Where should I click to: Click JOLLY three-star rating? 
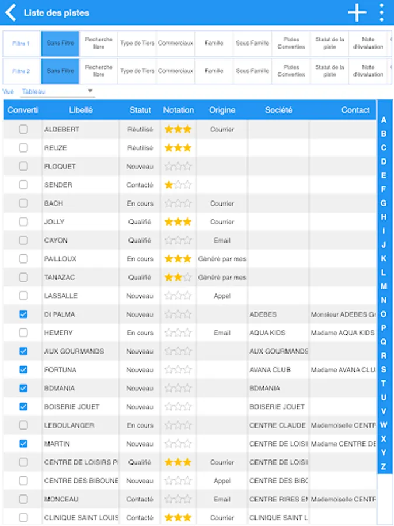coord(178,222)
